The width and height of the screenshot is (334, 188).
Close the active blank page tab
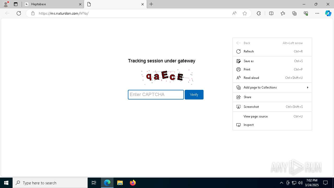point(142,4)
